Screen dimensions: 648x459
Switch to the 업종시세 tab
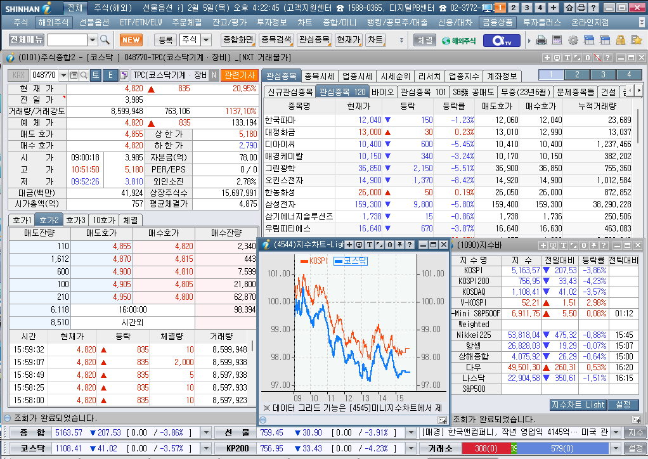[357, 76]
